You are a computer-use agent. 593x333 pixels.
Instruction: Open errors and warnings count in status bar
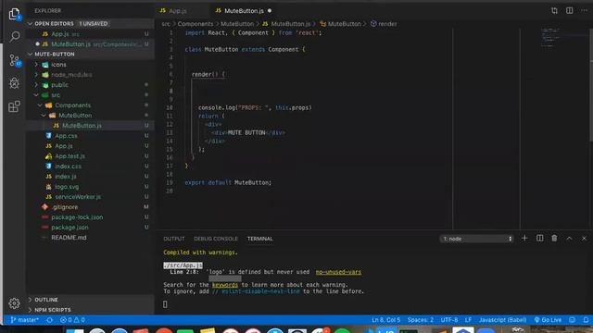coord(72,320)
